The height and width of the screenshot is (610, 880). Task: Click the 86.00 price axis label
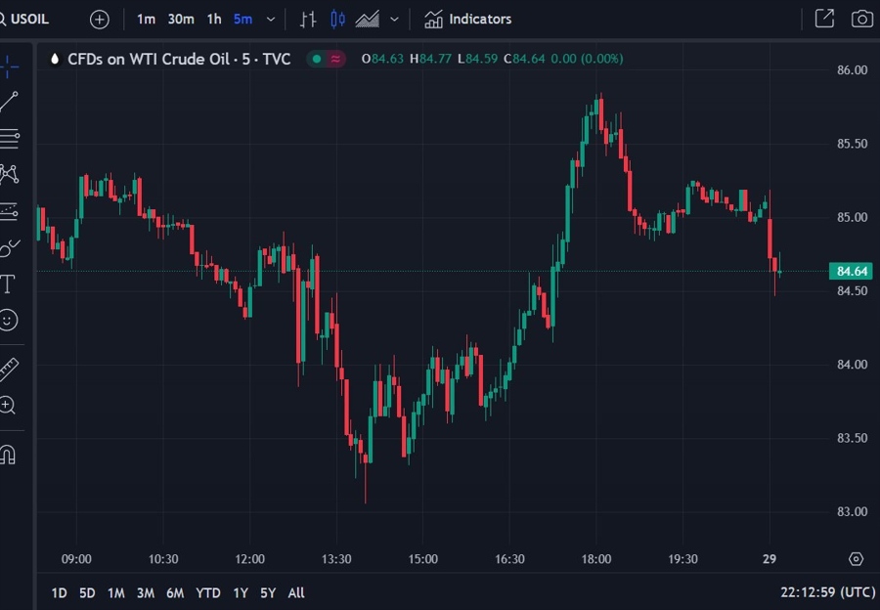[x=852, y=70]
